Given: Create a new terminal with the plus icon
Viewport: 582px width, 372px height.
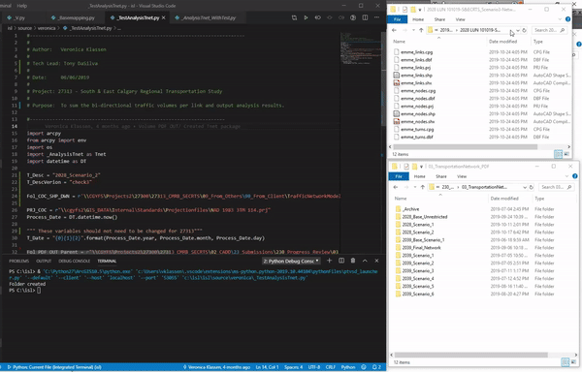Looking at the screenshot, I should click(329, 261).
